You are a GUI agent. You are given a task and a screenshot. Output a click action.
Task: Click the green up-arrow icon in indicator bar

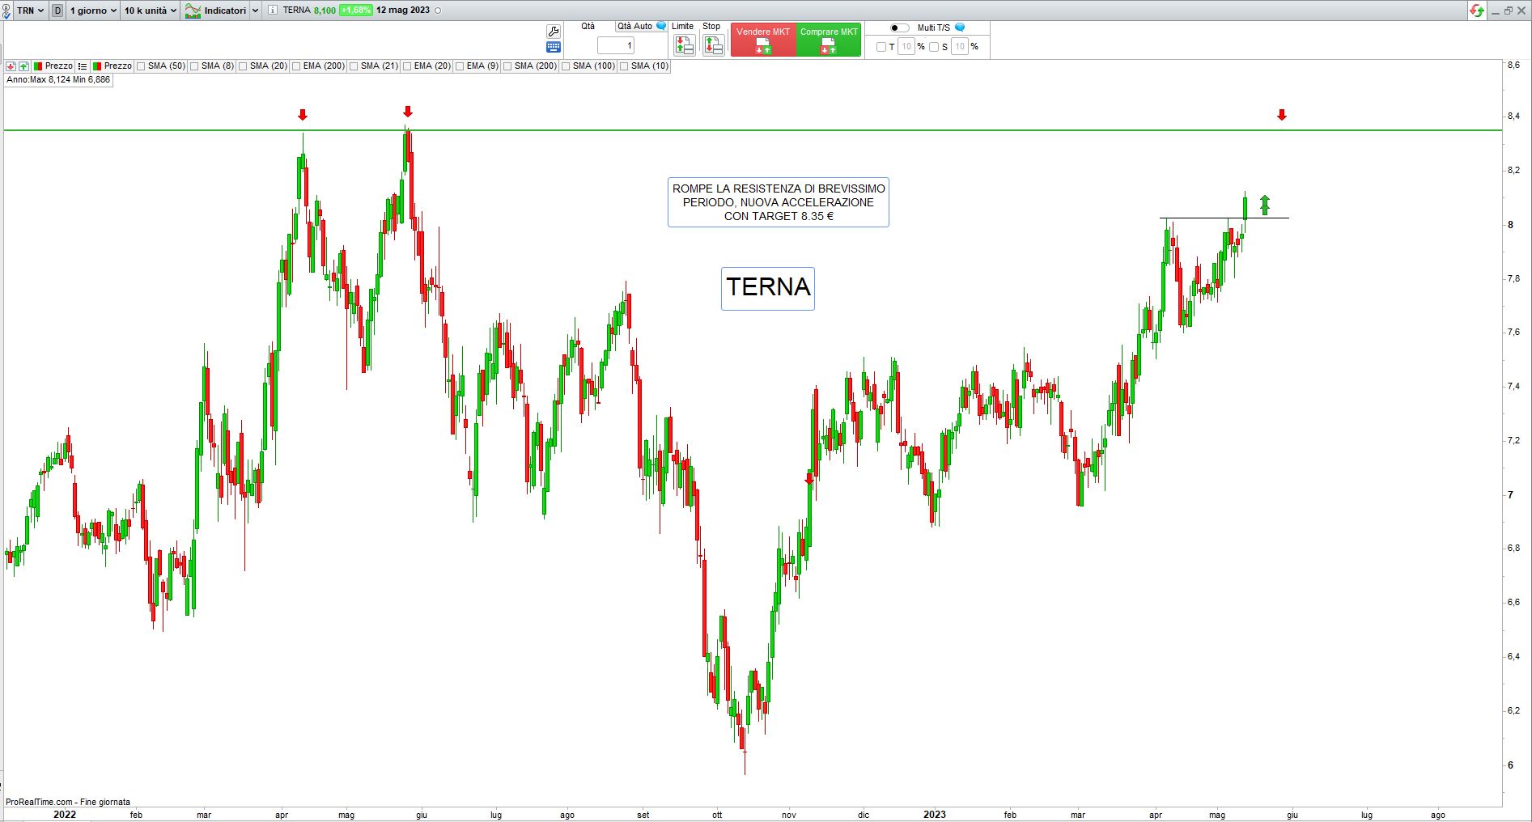pos(23,66)
